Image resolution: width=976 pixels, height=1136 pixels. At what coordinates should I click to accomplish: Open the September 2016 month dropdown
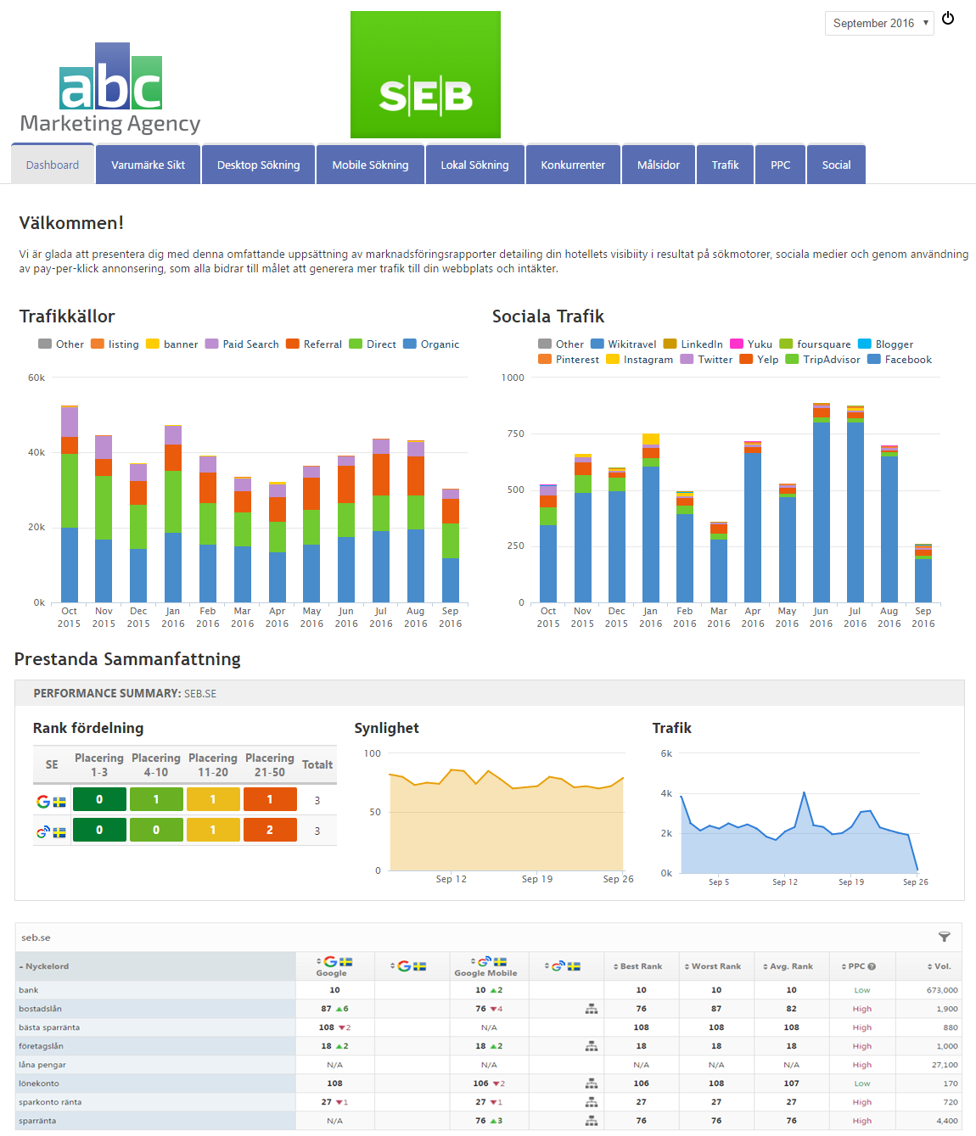(878, 24)
